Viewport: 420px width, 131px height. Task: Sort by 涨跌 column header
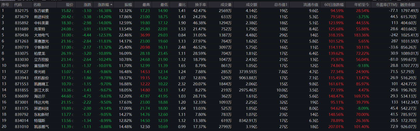87,5
